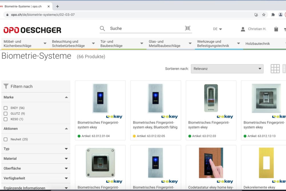Open a new browser tab
Viewport: 286px width, 191px height.
(57, 6)
